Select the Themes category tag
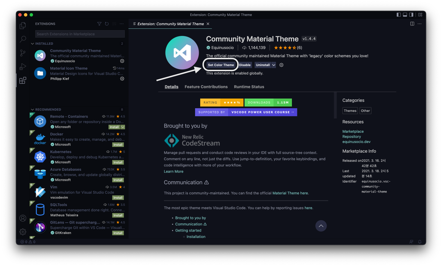This screenshot has height=266, width=442. (x=350, y=111)
